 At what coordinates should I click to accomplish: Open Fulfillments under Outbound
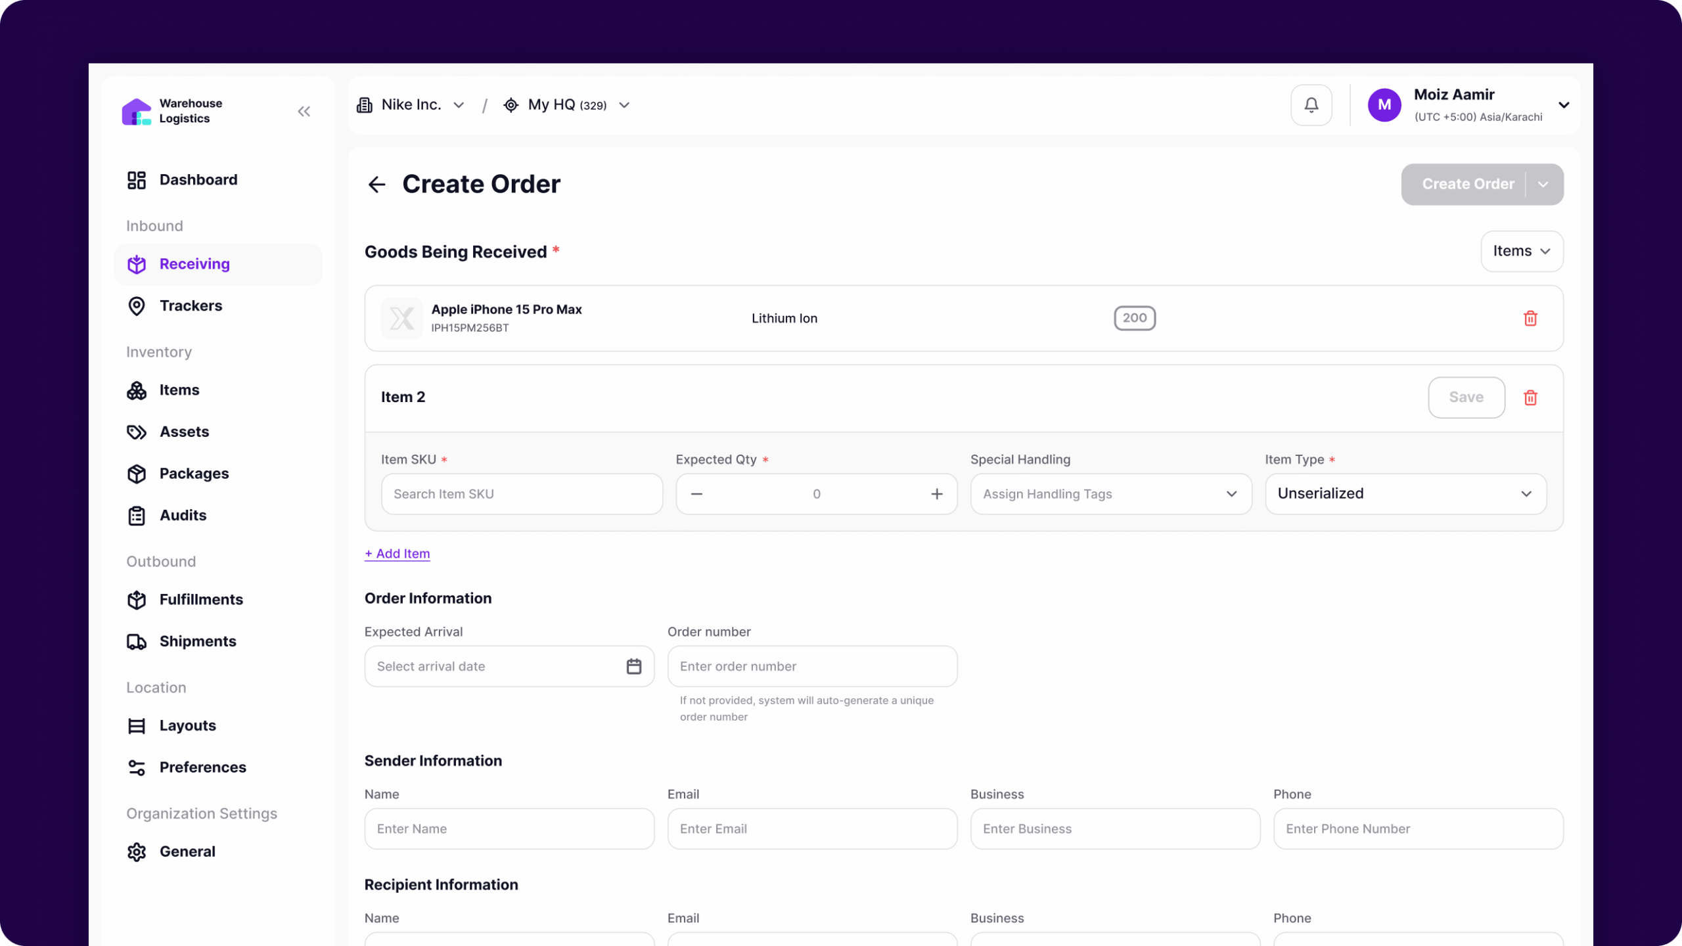click(217, 600)
